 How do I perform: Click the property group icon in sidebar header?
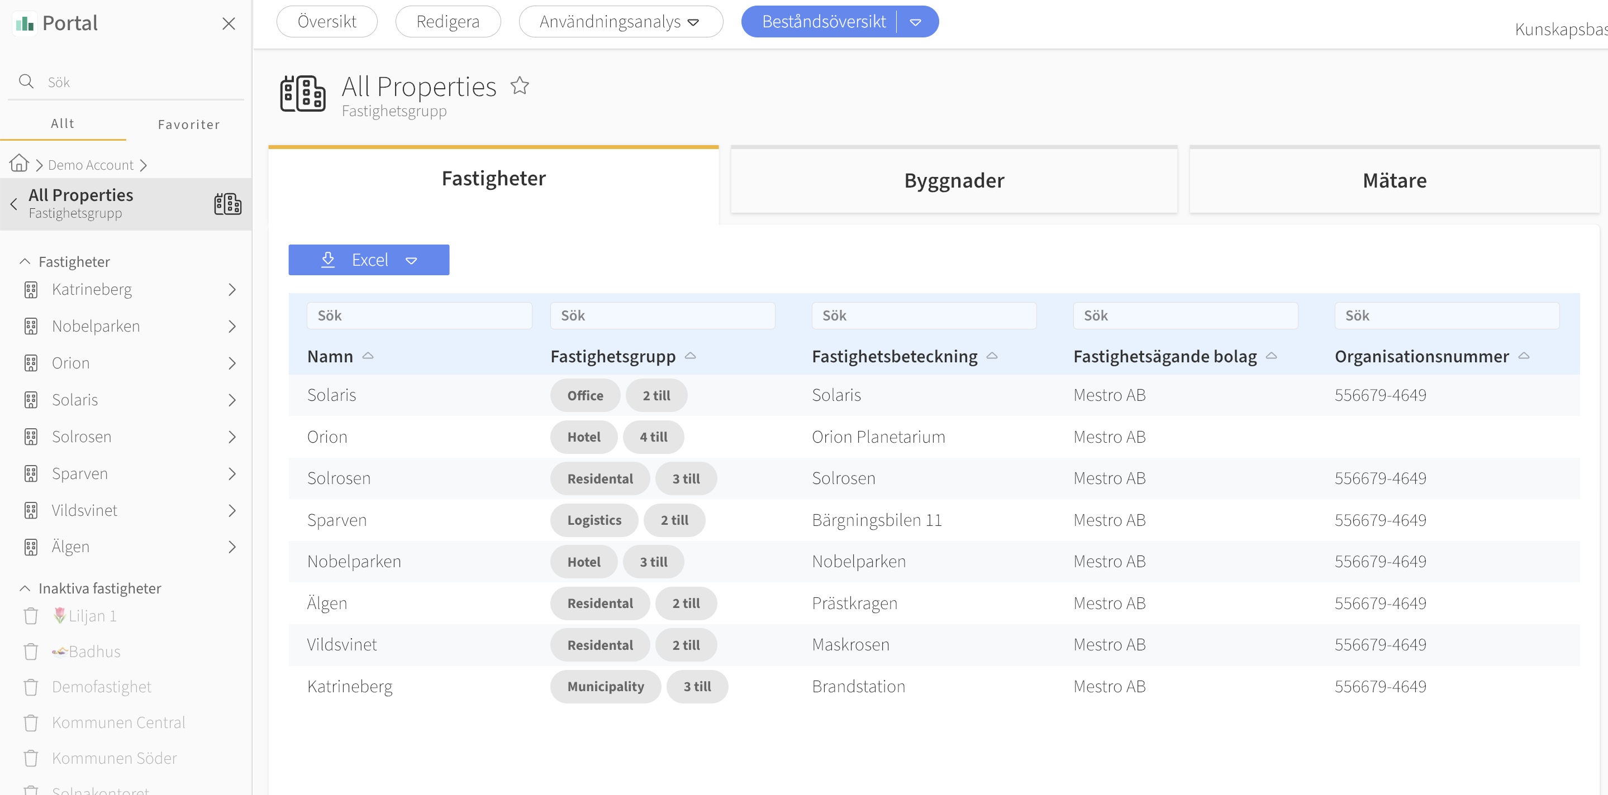point(228,204)
